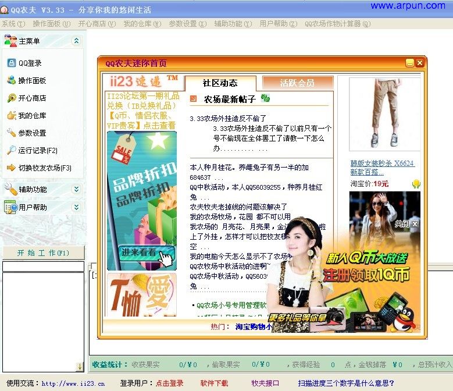The width and height of the screenshot is (453, 391).
Task: Click the 开心商店 icon in sidebar
Action: coord(12,98)
